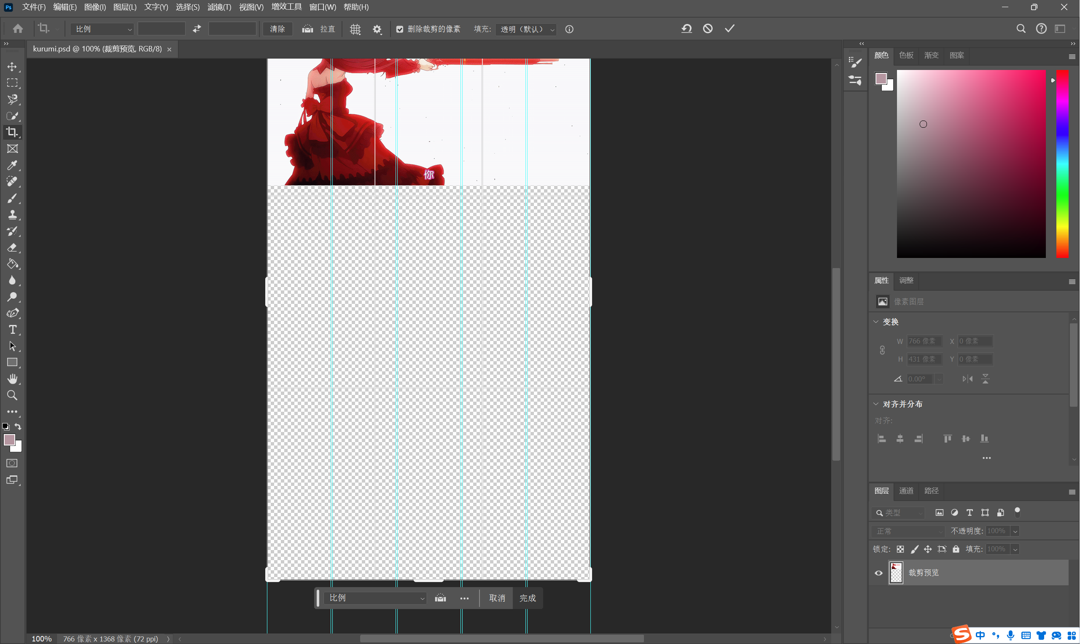Select the Blur tool
The width and height of the screenshot is (1080, 644).
[12, 280]
